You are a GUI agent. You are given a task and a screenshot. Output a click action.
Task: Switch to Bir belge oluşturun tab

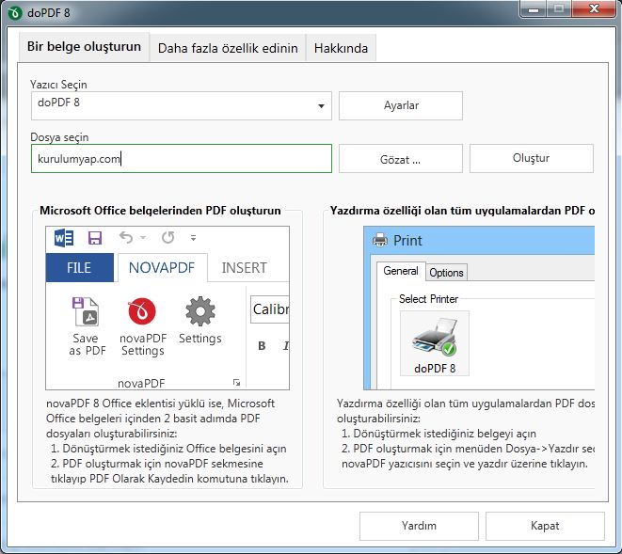84,47
